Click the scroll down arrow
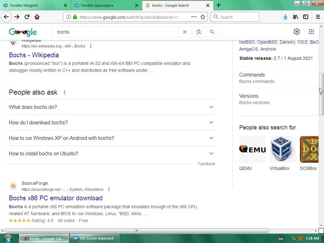Viewport: 324px width, 243px height. pos(321,226)
